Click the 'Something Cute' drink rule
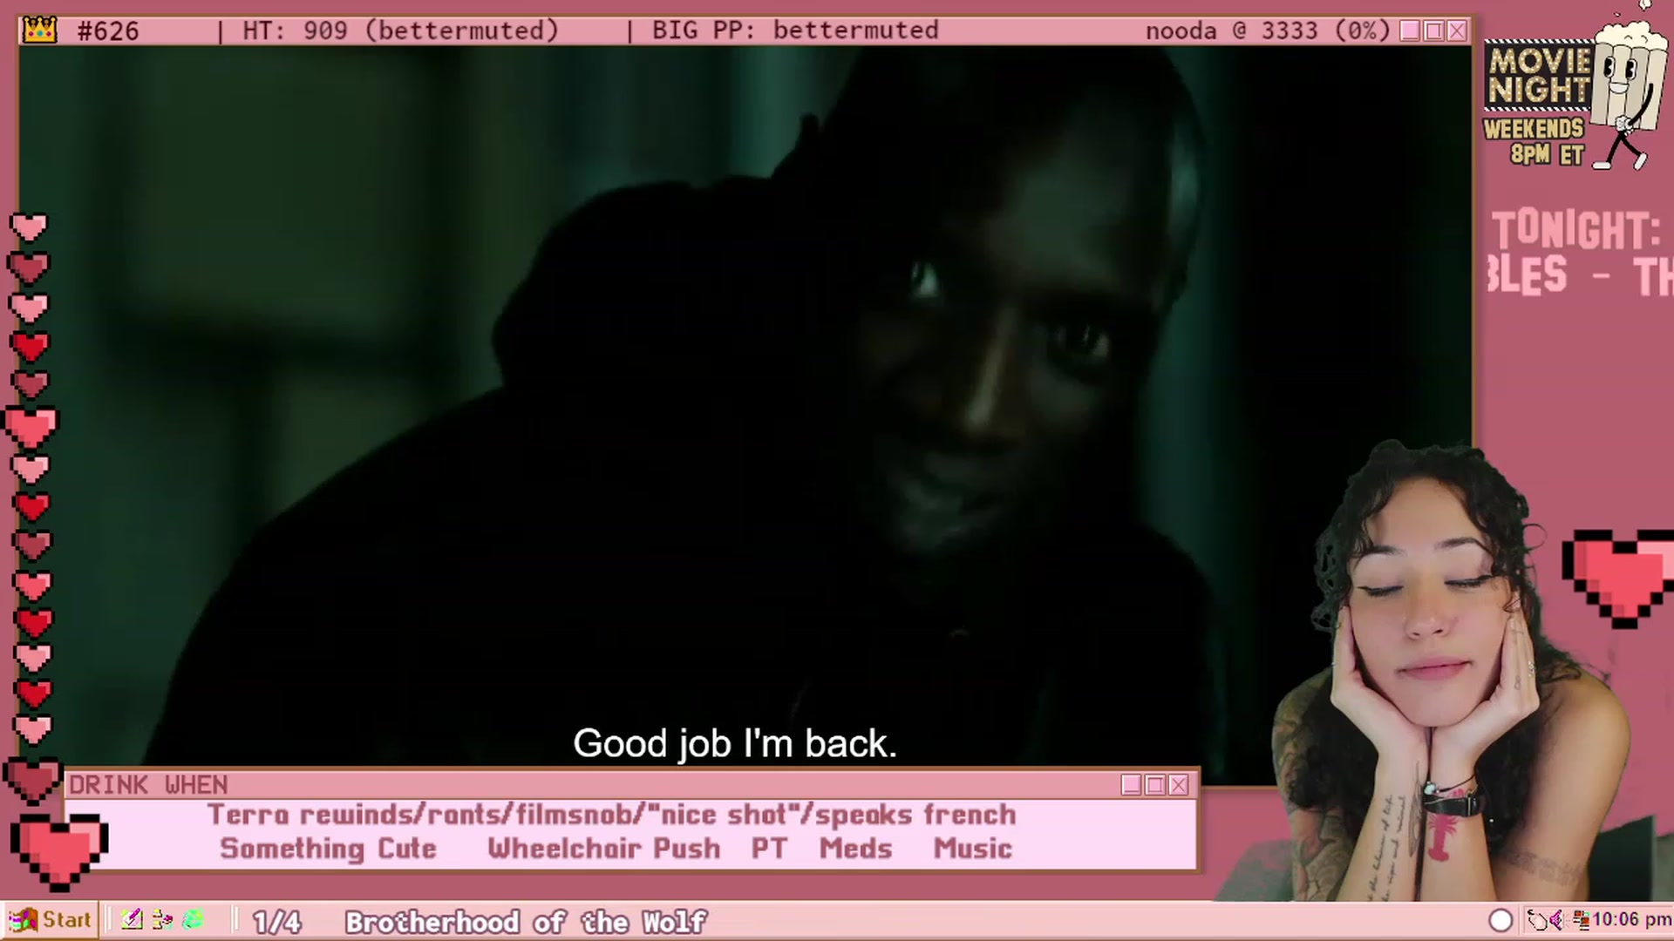The height and width of the screenshot is (941, 1674). [x=328, y=848]
